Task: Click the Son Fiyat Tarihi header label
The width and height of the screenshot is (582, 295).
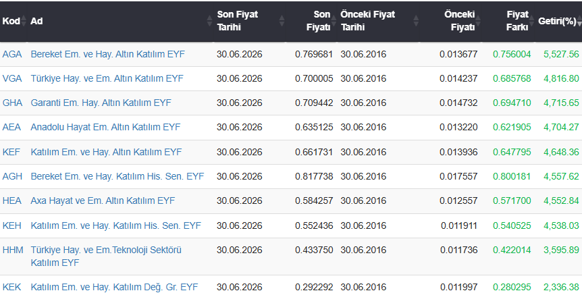Action: point(238,21)
